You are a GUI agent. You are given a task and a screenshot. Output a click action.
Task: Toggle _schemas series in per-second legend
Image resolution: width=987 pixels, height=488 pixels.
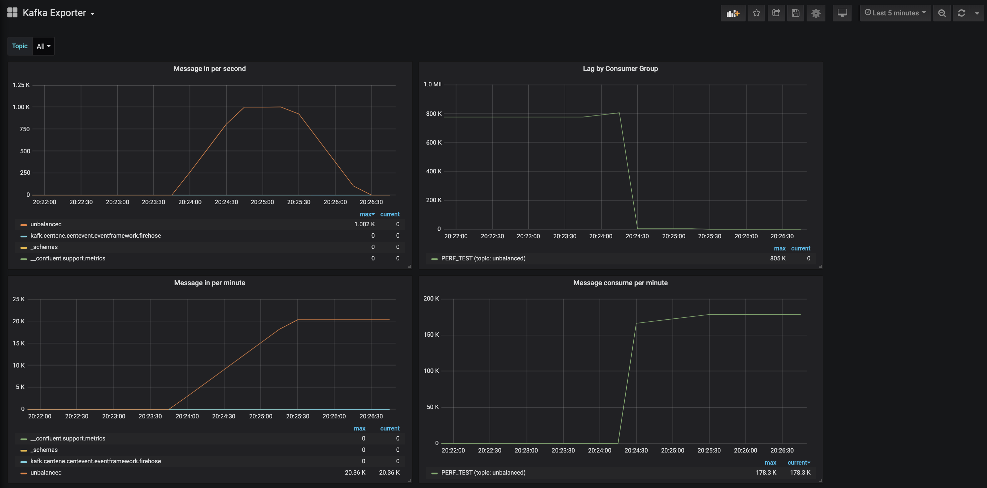point(44,247)
